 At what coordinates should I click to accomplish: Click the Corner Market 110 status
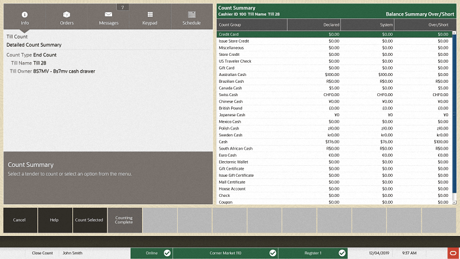(225, 253)
